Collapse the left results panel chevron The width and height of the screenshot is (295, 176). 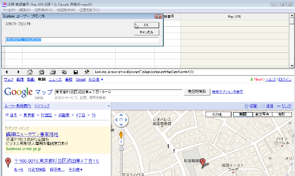[109, 106]
